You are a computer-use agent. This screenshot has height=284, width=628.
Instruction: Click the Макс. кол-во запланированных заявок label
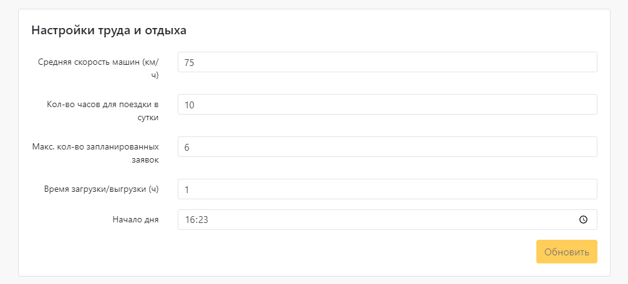[95, 153]
